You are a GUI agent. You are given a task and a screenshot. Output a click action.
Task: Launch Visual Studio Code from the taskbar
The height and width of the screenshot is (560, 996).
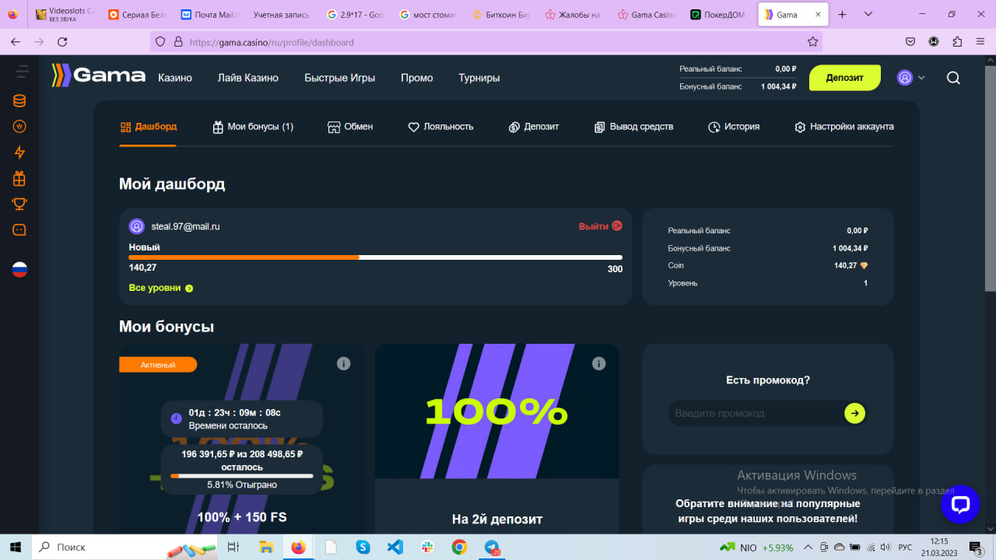395,547
